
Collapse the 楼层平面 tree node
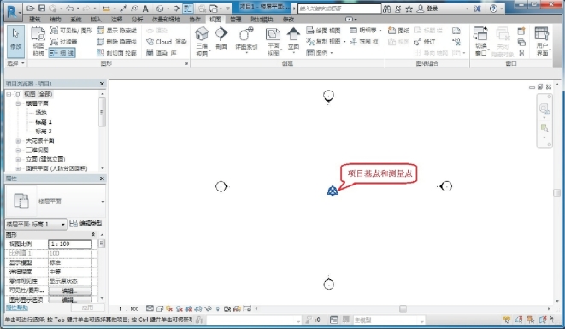click(x=18, y=103)
